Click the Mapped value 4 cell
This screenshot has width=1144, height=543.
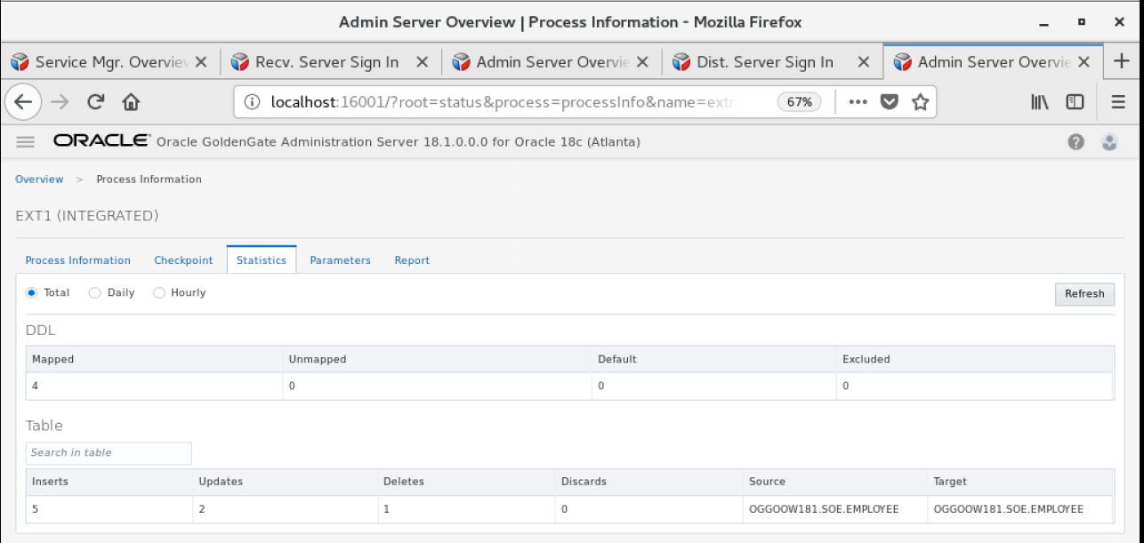click(x=154, y=386)
